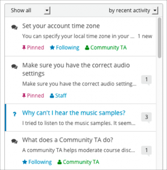The image size is (167, 170).
Task: Open the Show all filter dropdown
Action: pyautogui.click(x=30, y=10)
